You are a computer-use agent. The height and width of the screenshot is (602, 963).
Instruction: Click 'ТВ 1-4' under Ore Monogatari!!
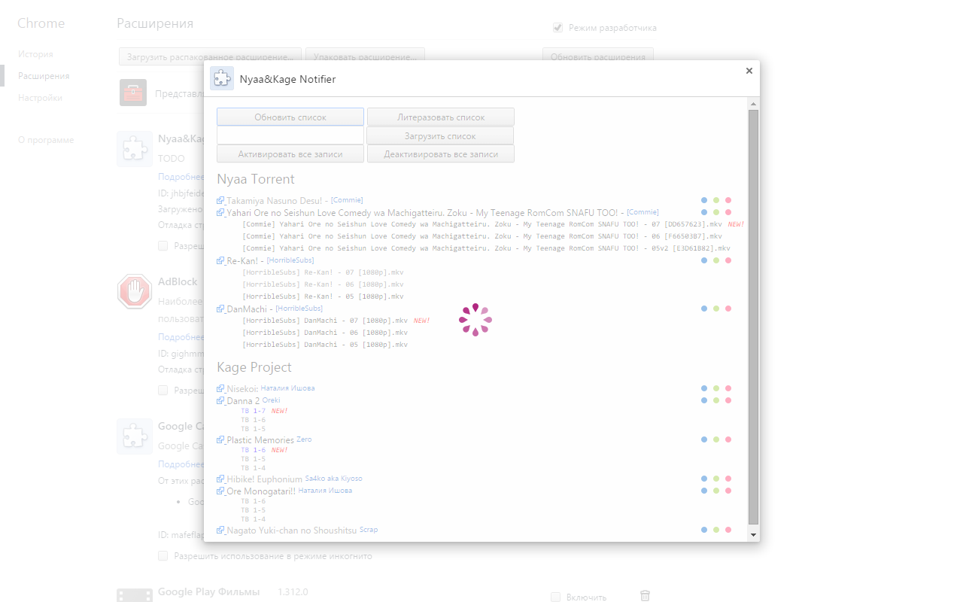click(254, 519)
